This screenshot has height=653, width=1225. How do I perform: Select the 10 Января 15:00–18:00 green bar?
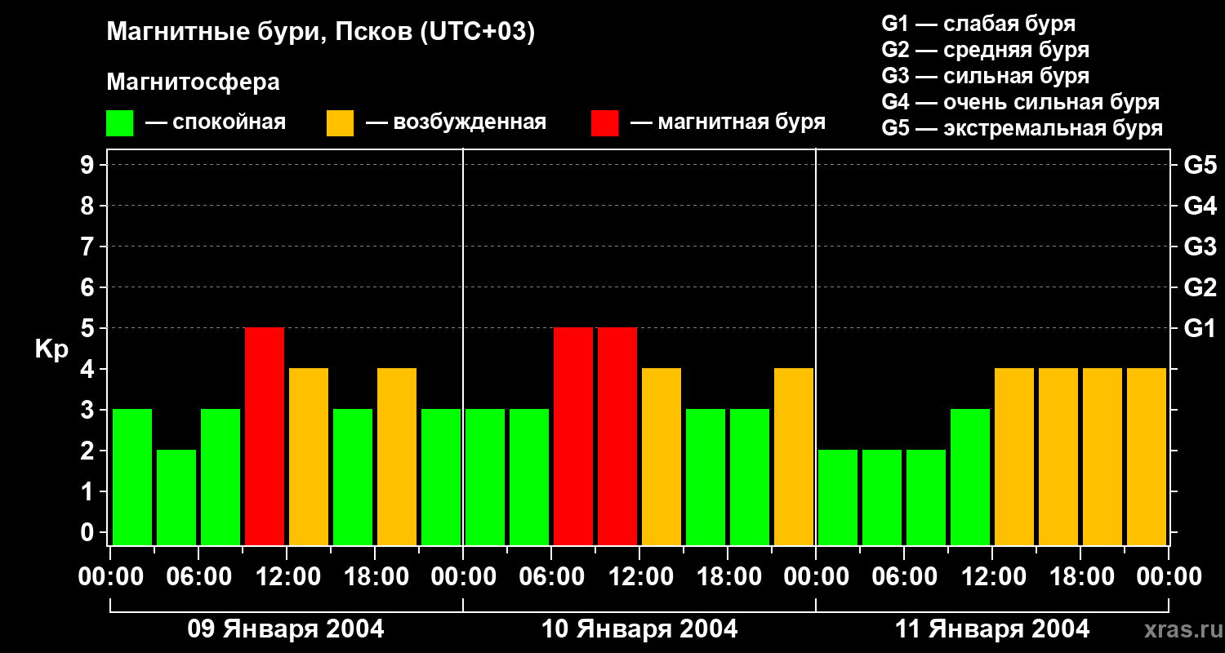pos(706,477)
